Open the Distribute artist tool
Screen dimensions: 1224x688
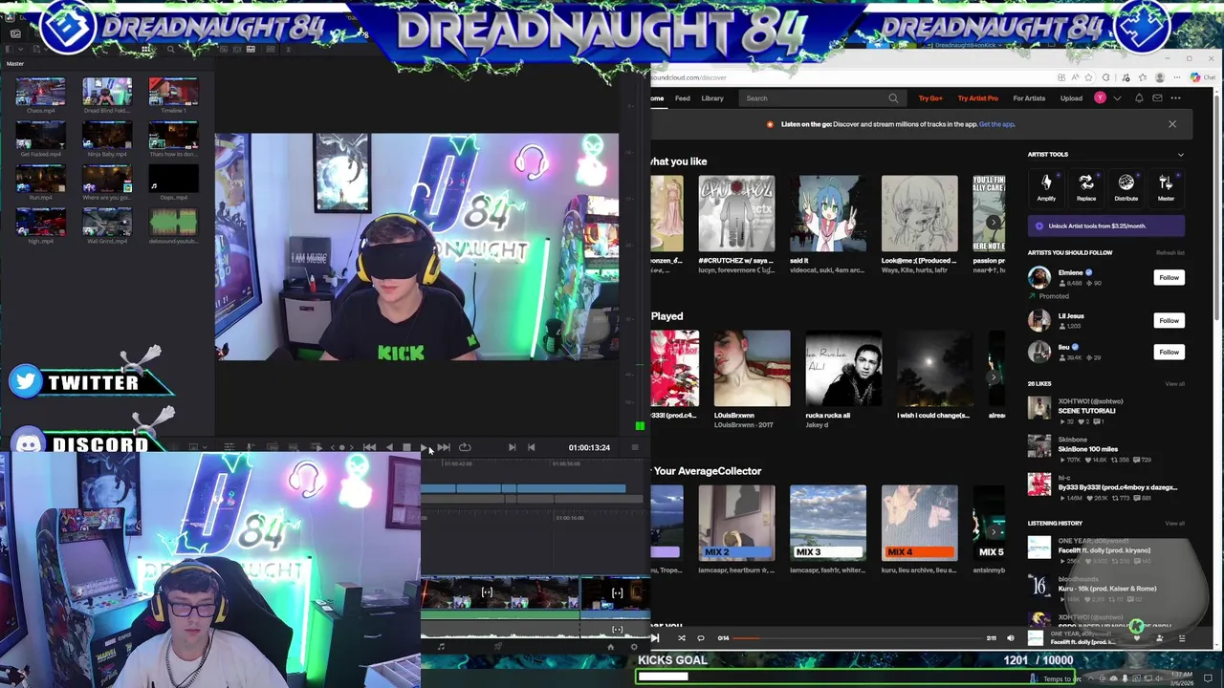pyautogui.click(x=1126, y=186)
